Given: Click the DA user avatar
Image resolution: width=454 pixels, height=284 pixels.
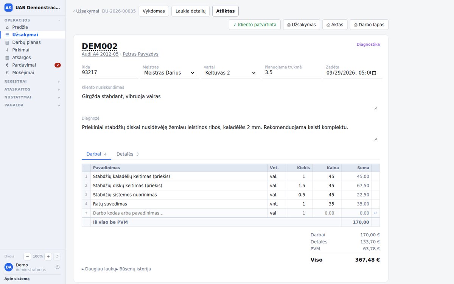Looking at the screenshot, I should 9,267.
